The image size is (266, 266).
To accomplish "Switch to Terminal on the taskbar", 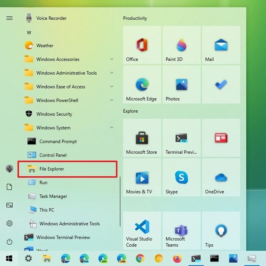I will click(x=196, y=259).
